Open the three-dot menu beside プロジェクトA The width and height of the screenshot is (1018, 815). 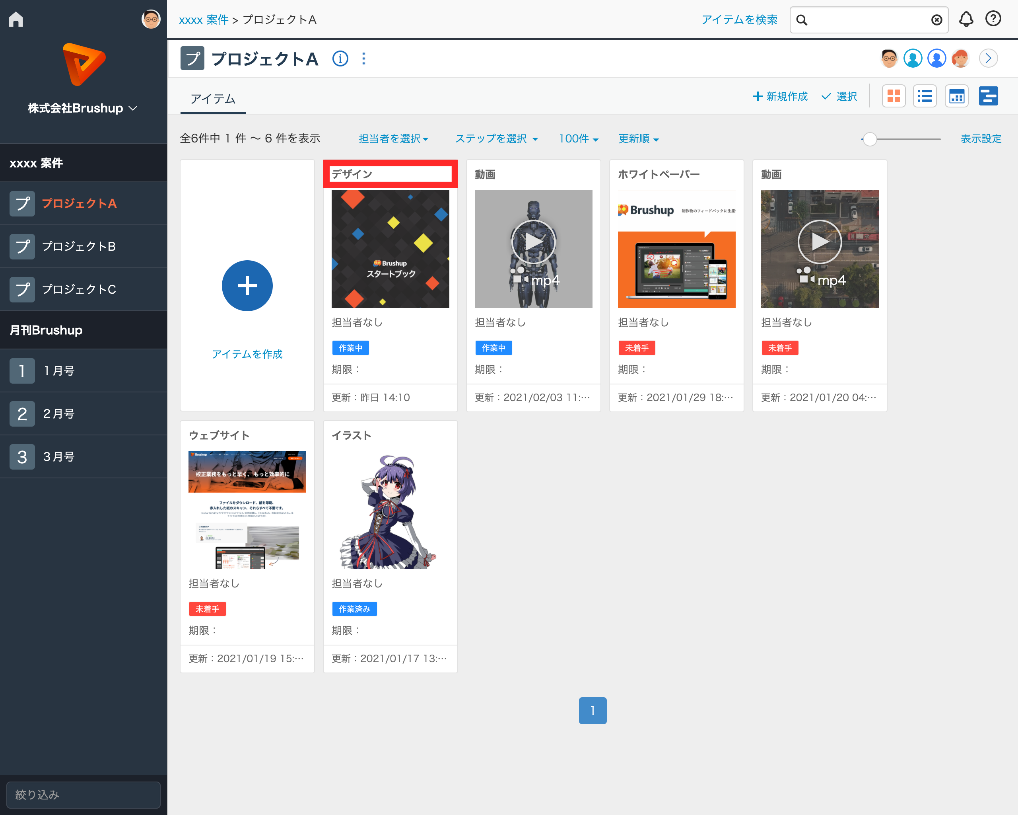[x=363, y=59]
